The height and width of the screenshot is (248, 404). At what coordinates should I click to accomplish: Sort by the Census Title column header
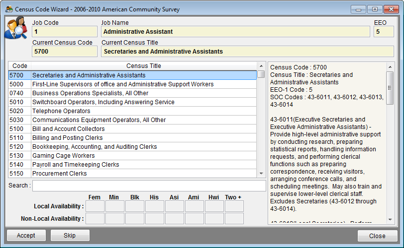tap(144, 66)
